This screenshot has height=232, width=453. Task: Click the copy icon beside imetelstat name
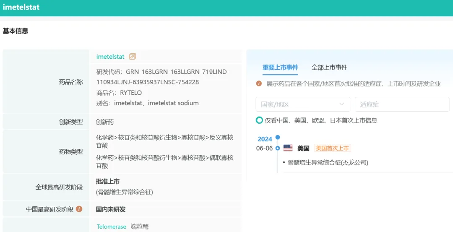pos(133,57)
